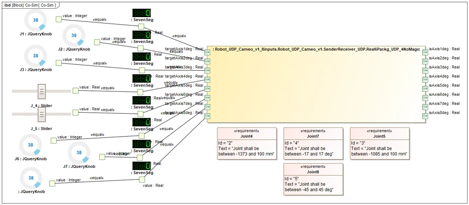
Task: Select the Joint7 requirement block
Action: [313, 143]
